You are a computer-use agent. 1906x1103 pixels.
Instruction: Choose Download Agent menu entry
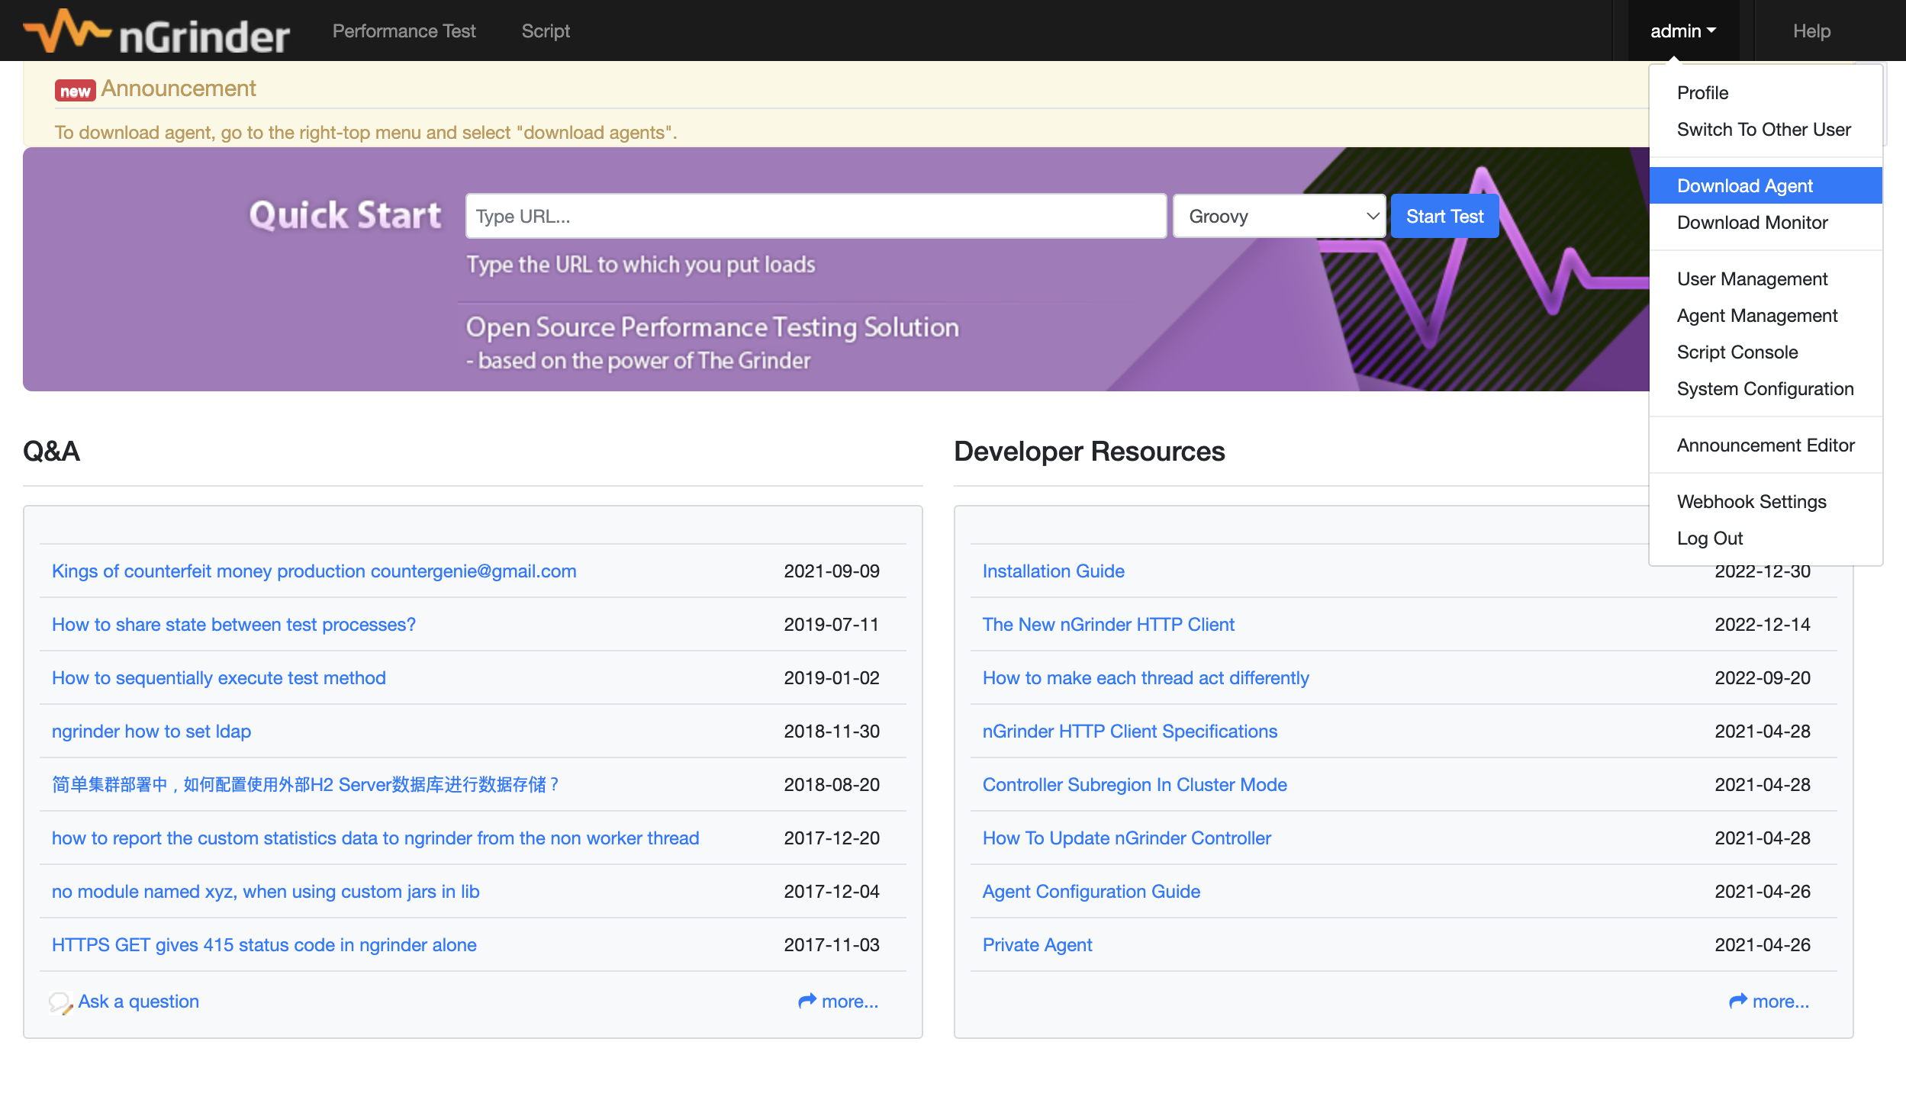1766,185
